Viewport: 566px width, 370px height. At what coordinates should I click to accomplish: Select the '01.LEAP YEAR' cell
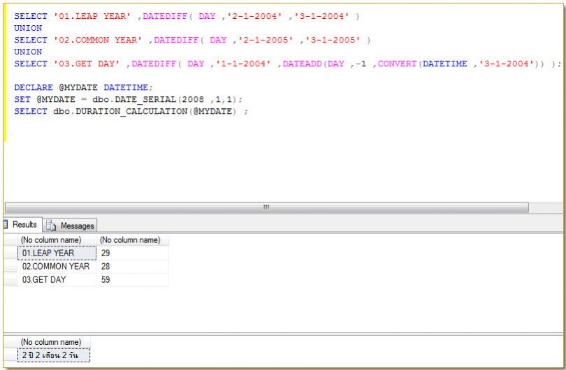point(57,253)
